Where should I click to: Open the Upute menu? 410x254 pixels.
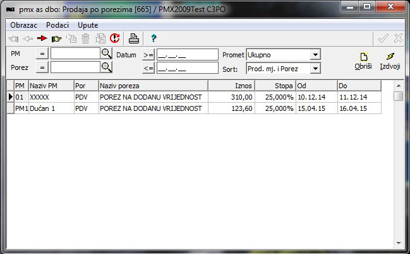tap(88, 25)
